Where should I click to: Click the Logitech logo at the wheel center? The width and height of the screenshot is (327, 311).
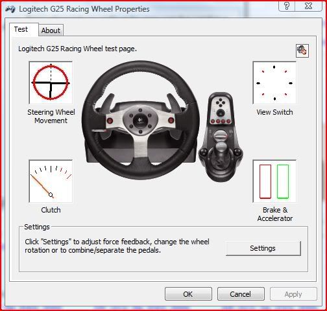(x=140, y=120)
